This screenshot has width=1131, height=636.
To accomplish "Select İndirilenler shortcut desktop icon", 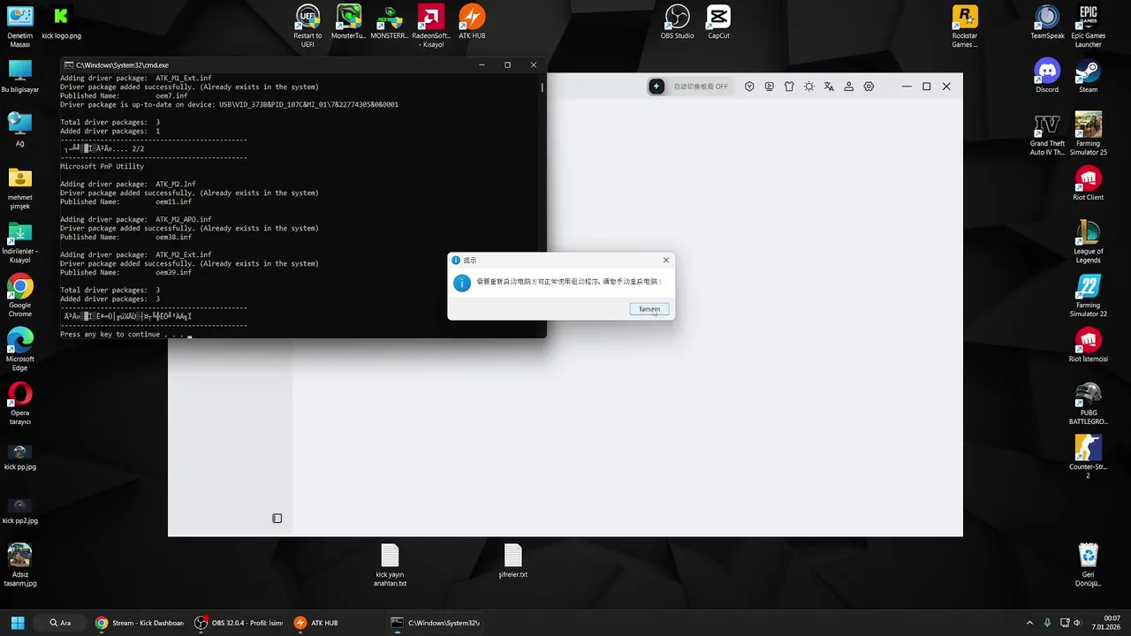I will click(x=19, y=242).
